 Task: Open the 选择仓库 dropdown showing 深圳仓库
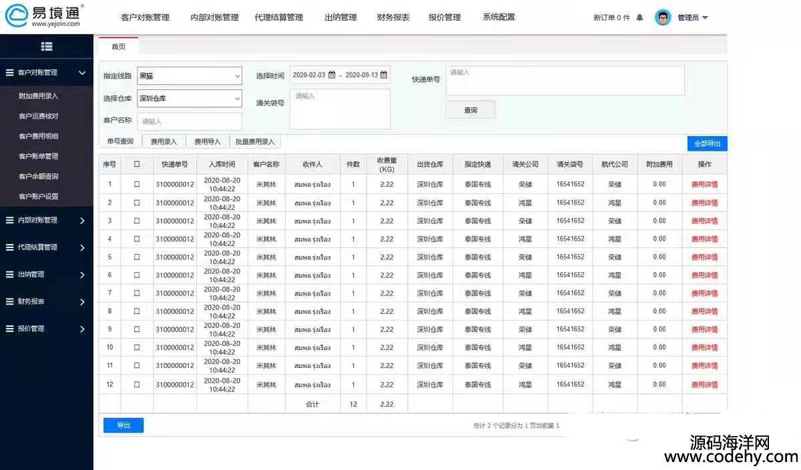click(190, 99)
